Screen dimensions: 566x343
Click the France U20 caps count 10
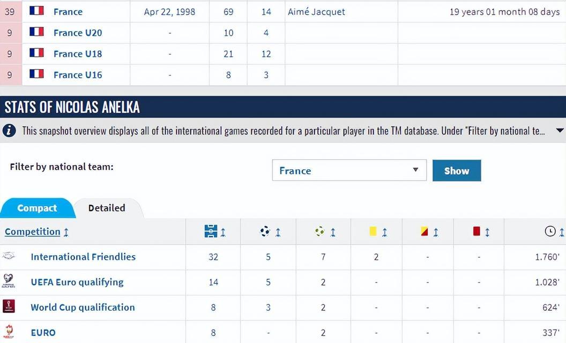point(228,33)
